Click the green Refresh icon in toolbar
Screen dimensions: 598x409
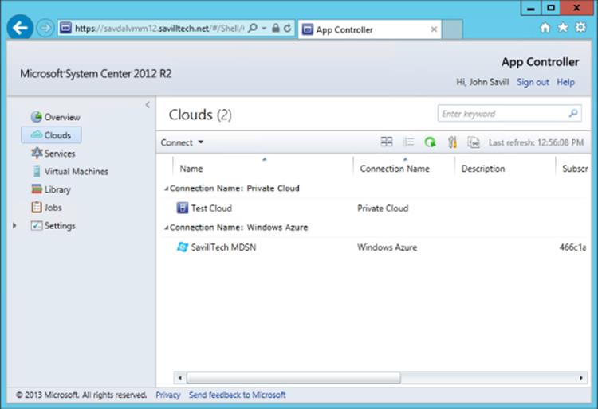431,142
